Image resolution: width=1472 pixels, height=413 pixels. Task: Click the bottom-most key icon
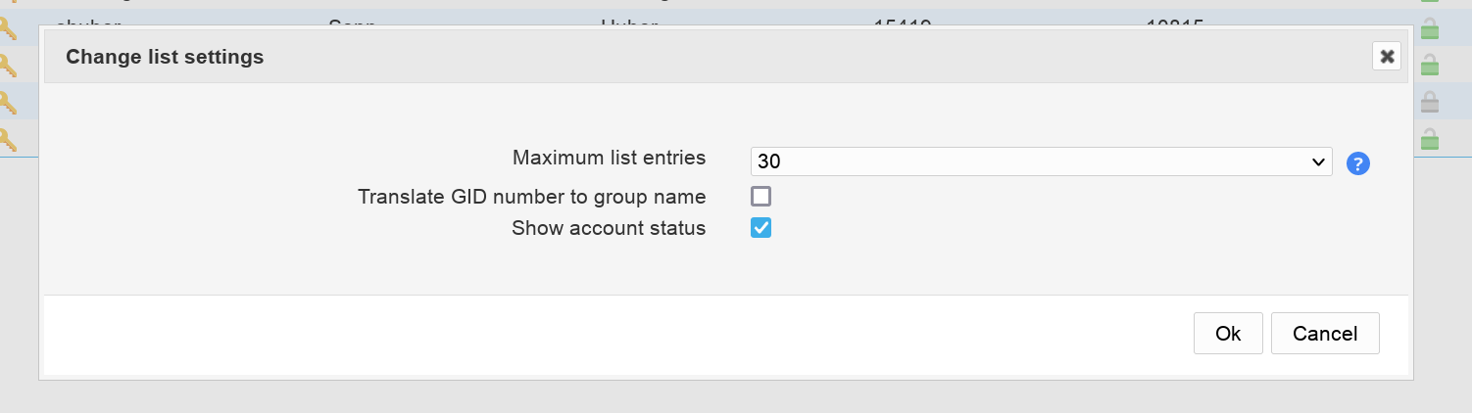pyautogui.click(x=10, y=138)
